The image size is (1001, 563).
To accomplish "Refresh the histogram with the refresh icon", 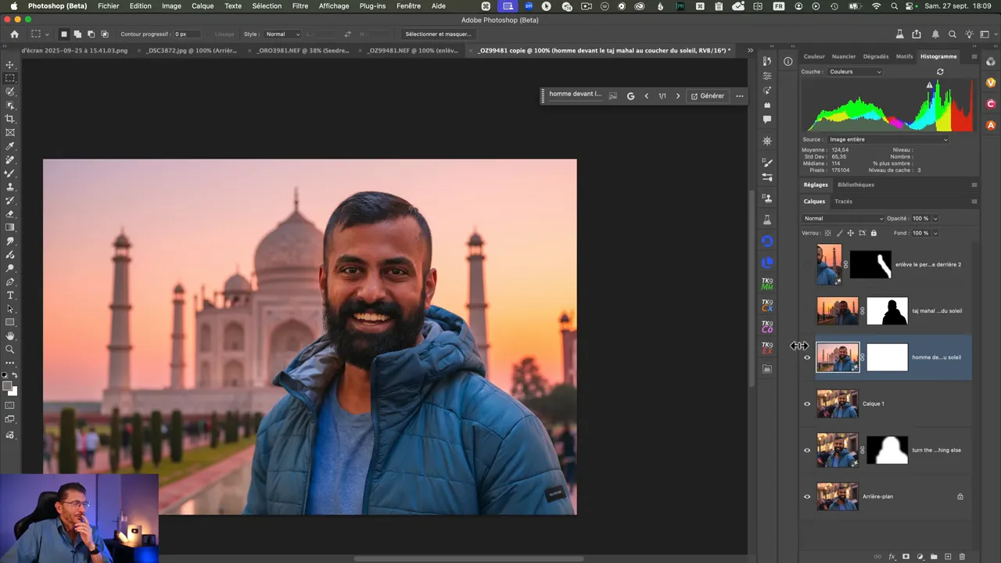I will click(x=940, y=72).
